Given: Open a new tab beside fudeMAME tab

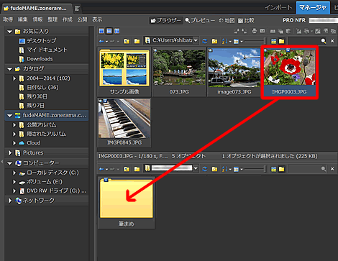Looking at the screenshot, I should click(77, 9).
